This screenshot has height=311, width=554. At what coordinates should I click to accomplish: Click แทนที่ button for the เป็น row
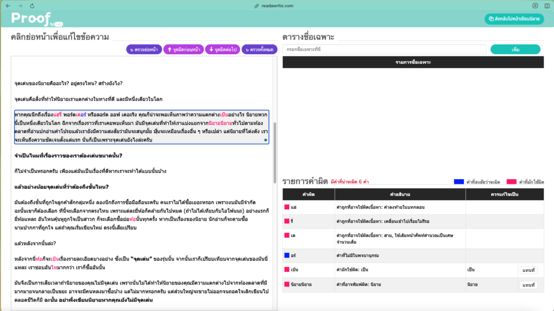527,269
